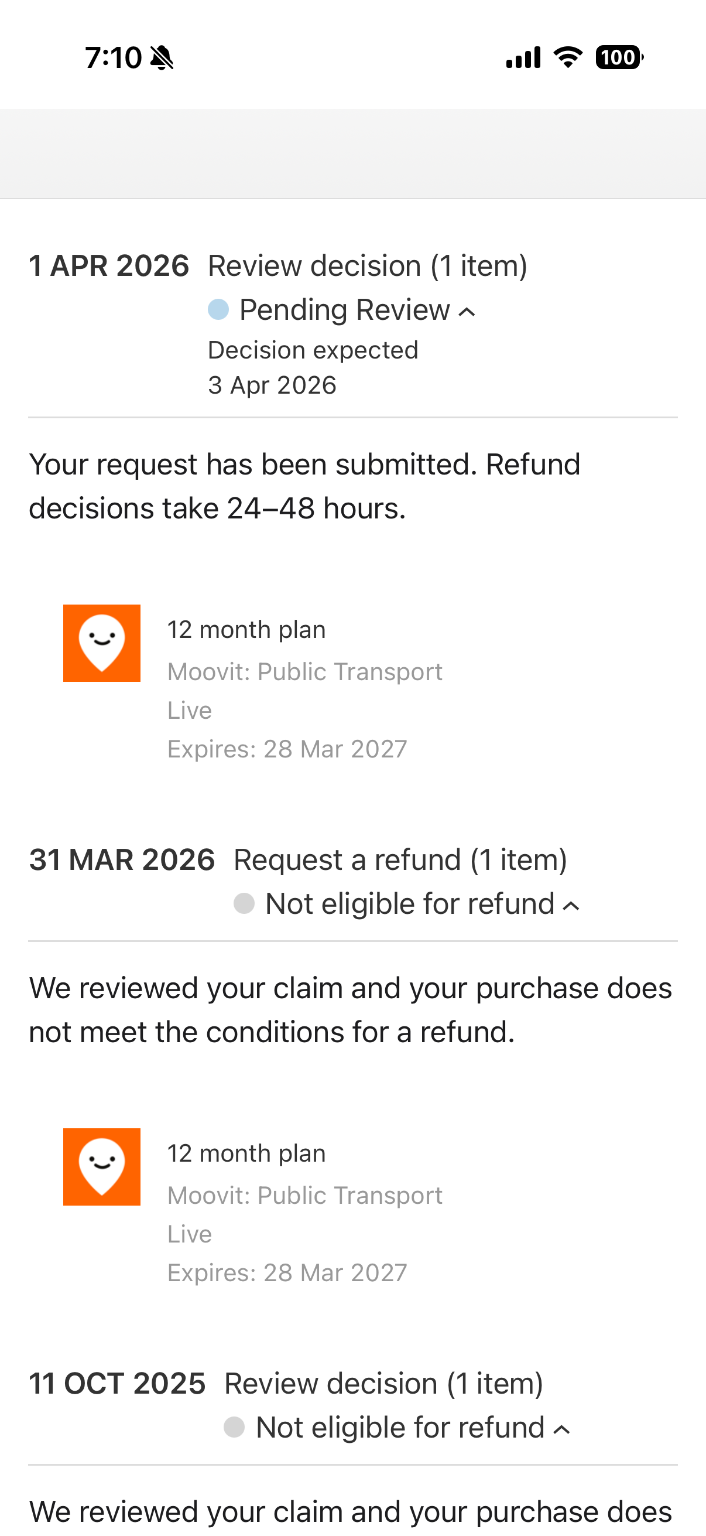This screenshot has width=706, height=1536.
Task: Open the 1 Apr 2026 Review decision entry
Action: [x=367, y=266]
